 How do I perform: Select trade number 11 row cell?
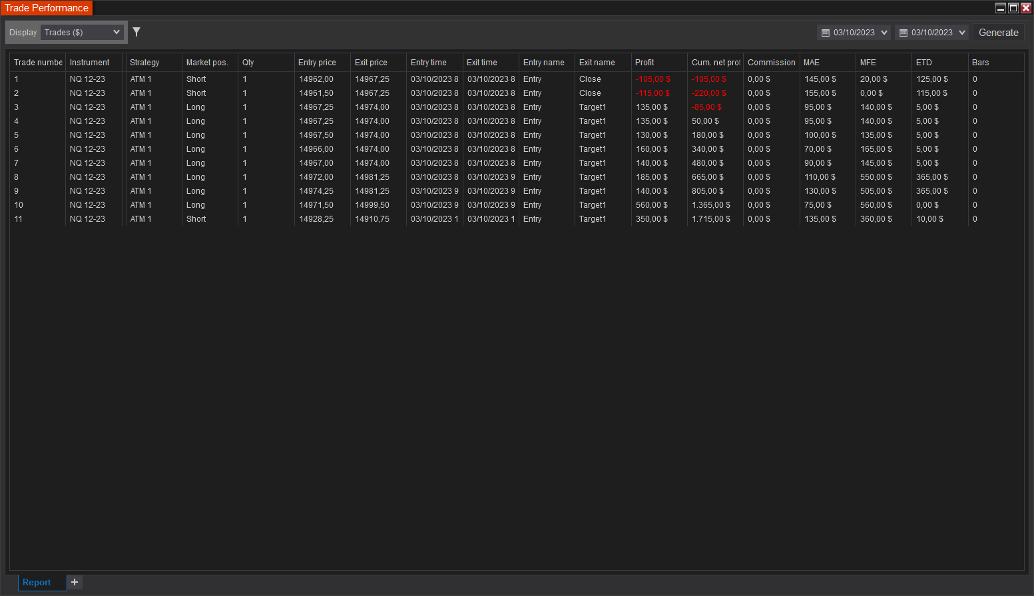pos(19,219)
